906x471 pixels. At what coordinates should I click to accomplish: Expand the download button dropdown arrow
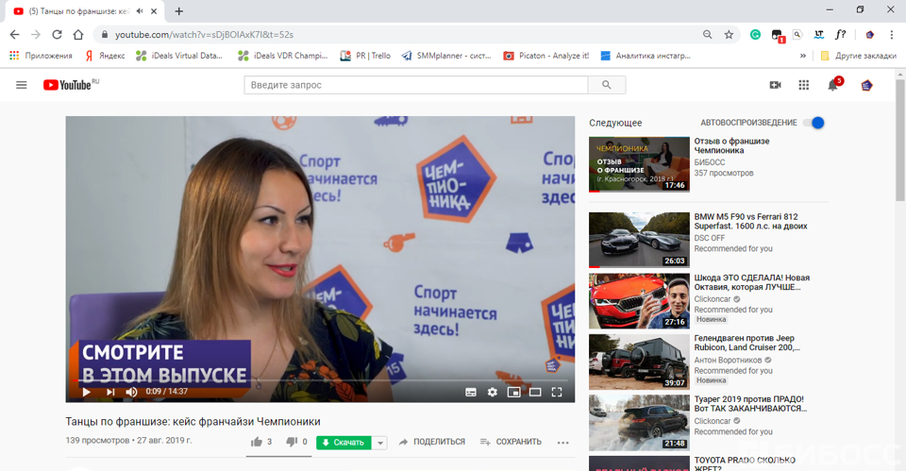[379, 443]
